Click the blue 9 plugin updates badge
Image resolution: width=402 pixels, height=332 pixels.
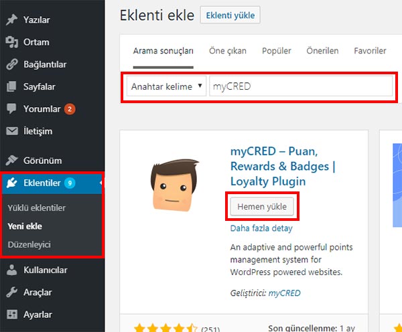[x=70, y=183]
